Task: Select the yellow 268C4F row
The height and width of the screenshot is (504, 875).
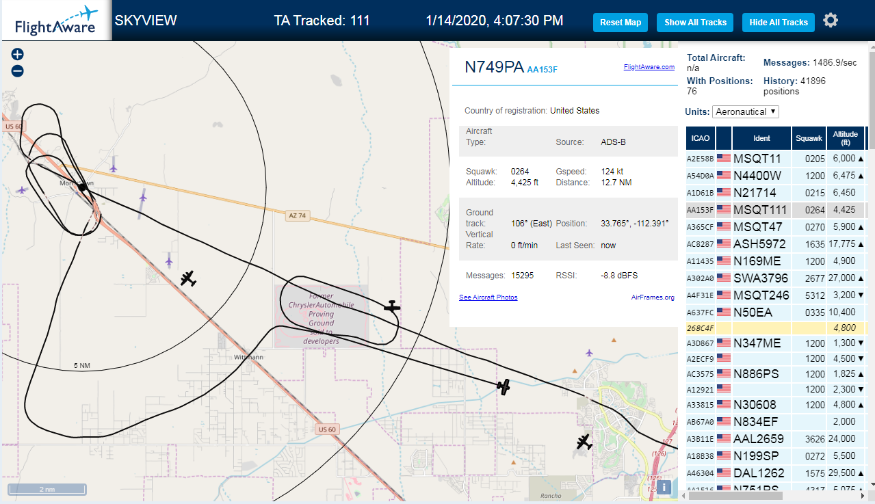Action: tap(776, 328)
